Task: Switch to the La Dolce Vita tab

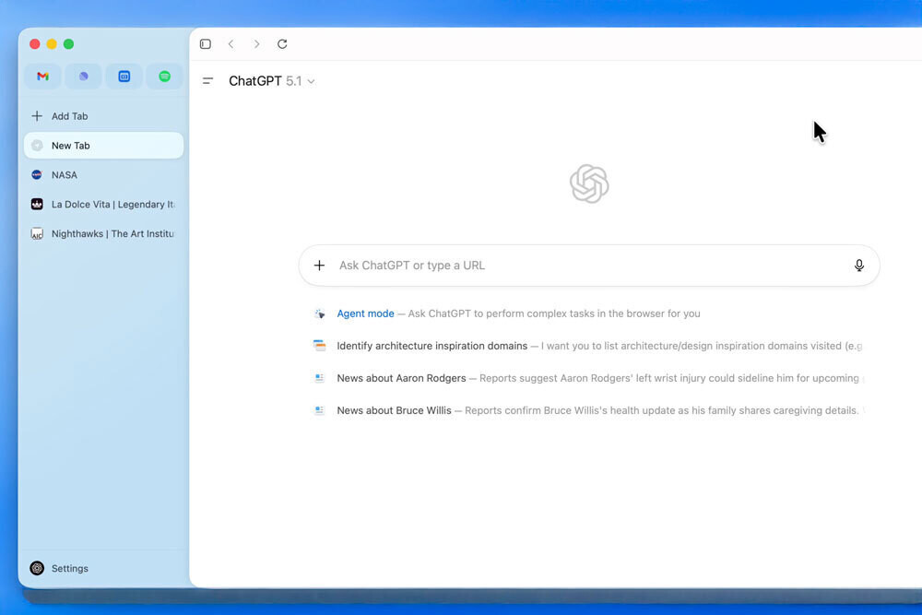Action: tap(112, 205)
